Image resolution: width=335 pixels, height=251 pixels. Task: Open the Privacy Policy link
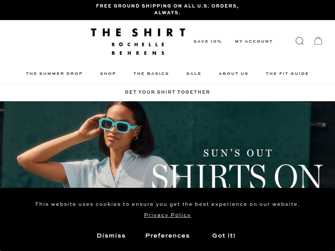pyautogui.click(x=167, y=215)
